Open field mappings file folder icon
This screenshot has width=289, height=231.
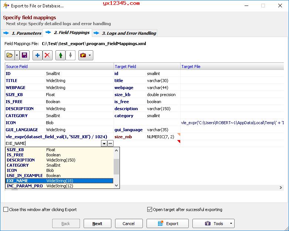click(10, 55)
